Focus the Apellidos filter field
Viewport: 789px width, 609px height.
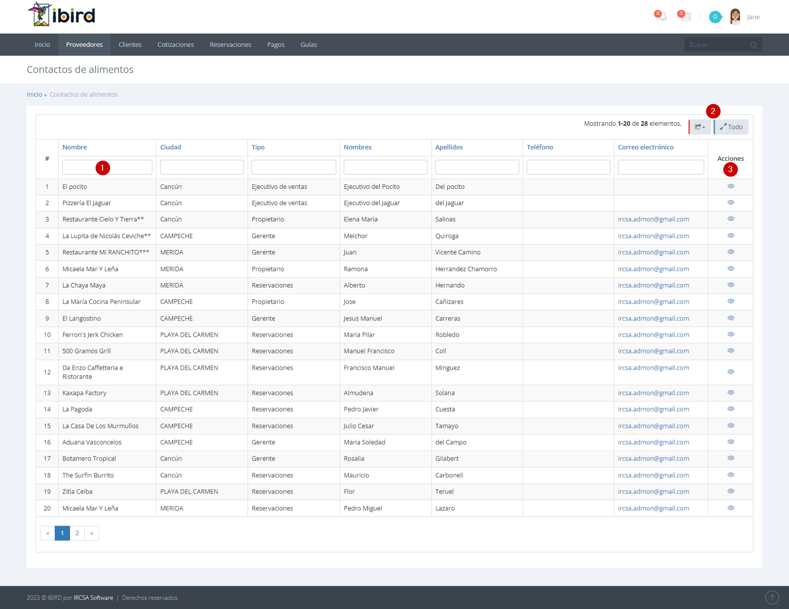click(x=477, y=167)
